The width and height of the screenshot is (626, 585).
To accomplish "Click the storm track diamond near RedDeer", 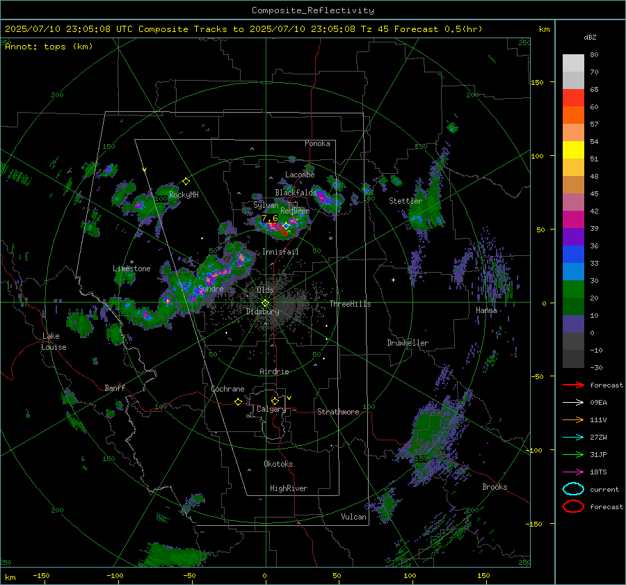I will click(x=286, y=226).
